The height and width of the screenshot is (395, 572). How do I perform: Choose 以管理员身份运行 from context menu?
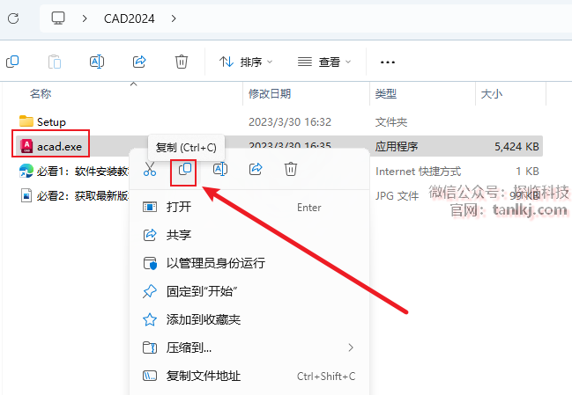[249, 263]
